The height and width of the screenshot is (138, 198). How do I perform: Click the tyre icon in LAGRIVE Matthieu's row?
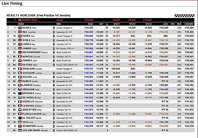(54, 85)
